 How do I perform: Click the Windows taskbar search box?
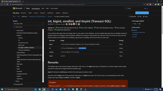(19, 89)
